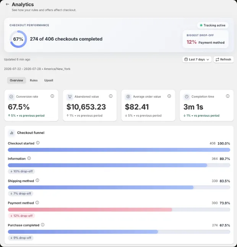This screenshot has width=237, height=247.
Task: Open info tooltip next to Information step
Action: click(29, 158)
